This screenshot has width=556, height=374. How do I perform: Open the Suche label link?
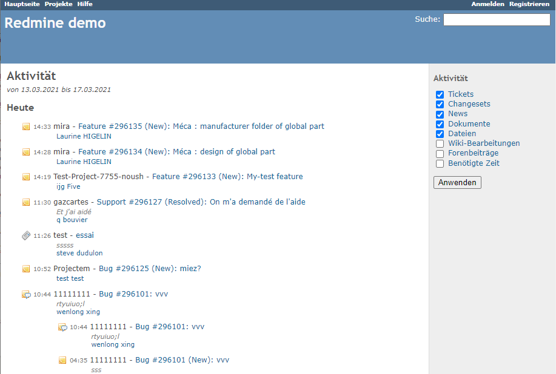(426, 19)
